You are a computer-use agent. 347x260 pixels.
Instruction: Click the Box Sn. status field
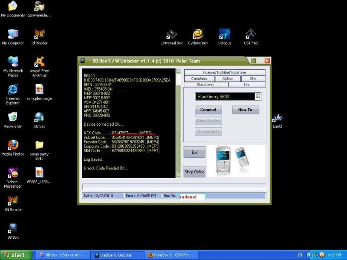214,196
